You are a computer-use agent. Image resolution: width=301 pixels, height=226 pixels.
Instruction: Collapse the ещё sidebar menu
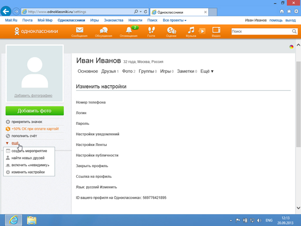click(15, 143)
